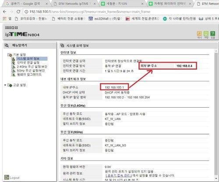Click the connection time 1 일 5 시간 value
The image size is (219, 182).
point(119,71)
